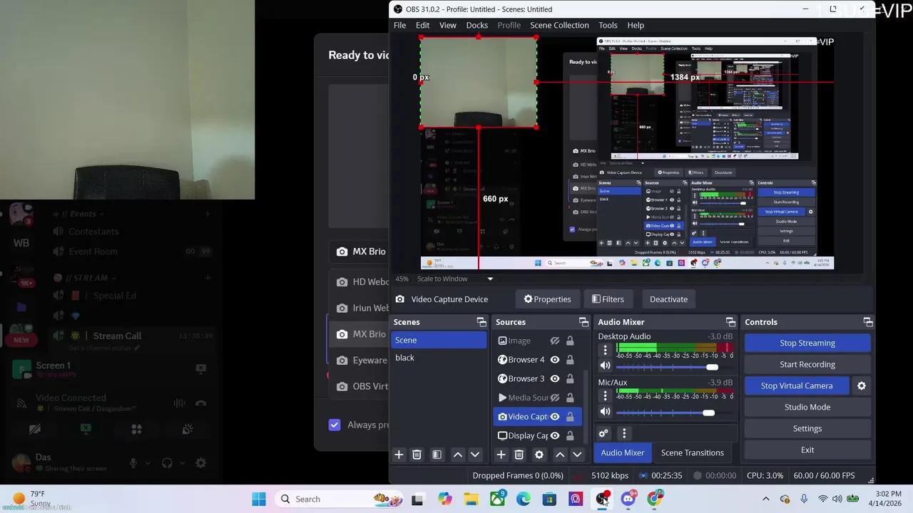Remove selected scene with trash icon
913x513 pixels.
click(417, 455)
